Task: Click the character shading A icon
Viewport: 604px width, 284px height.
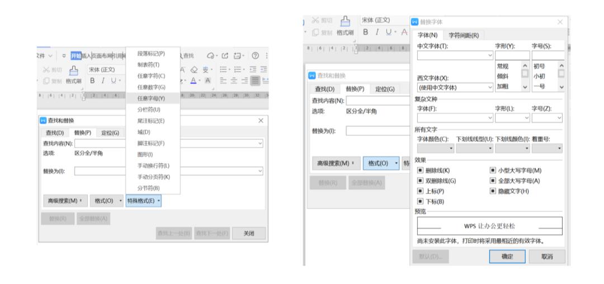Action: (207, 81)
